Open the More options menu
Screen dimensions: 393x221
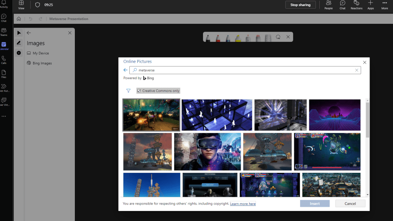click(384, 5)
